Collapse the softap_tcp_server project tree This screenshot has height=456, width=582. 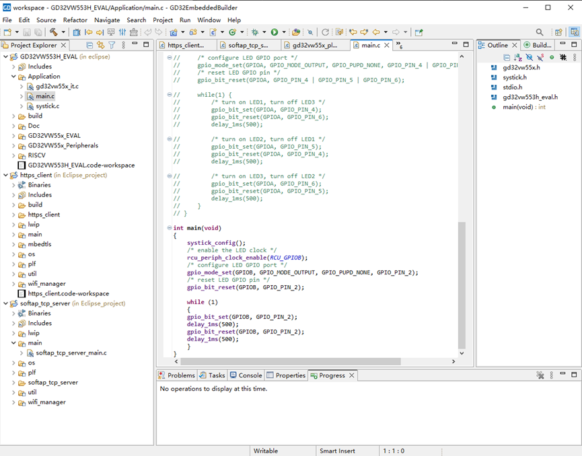pos(6,303)
